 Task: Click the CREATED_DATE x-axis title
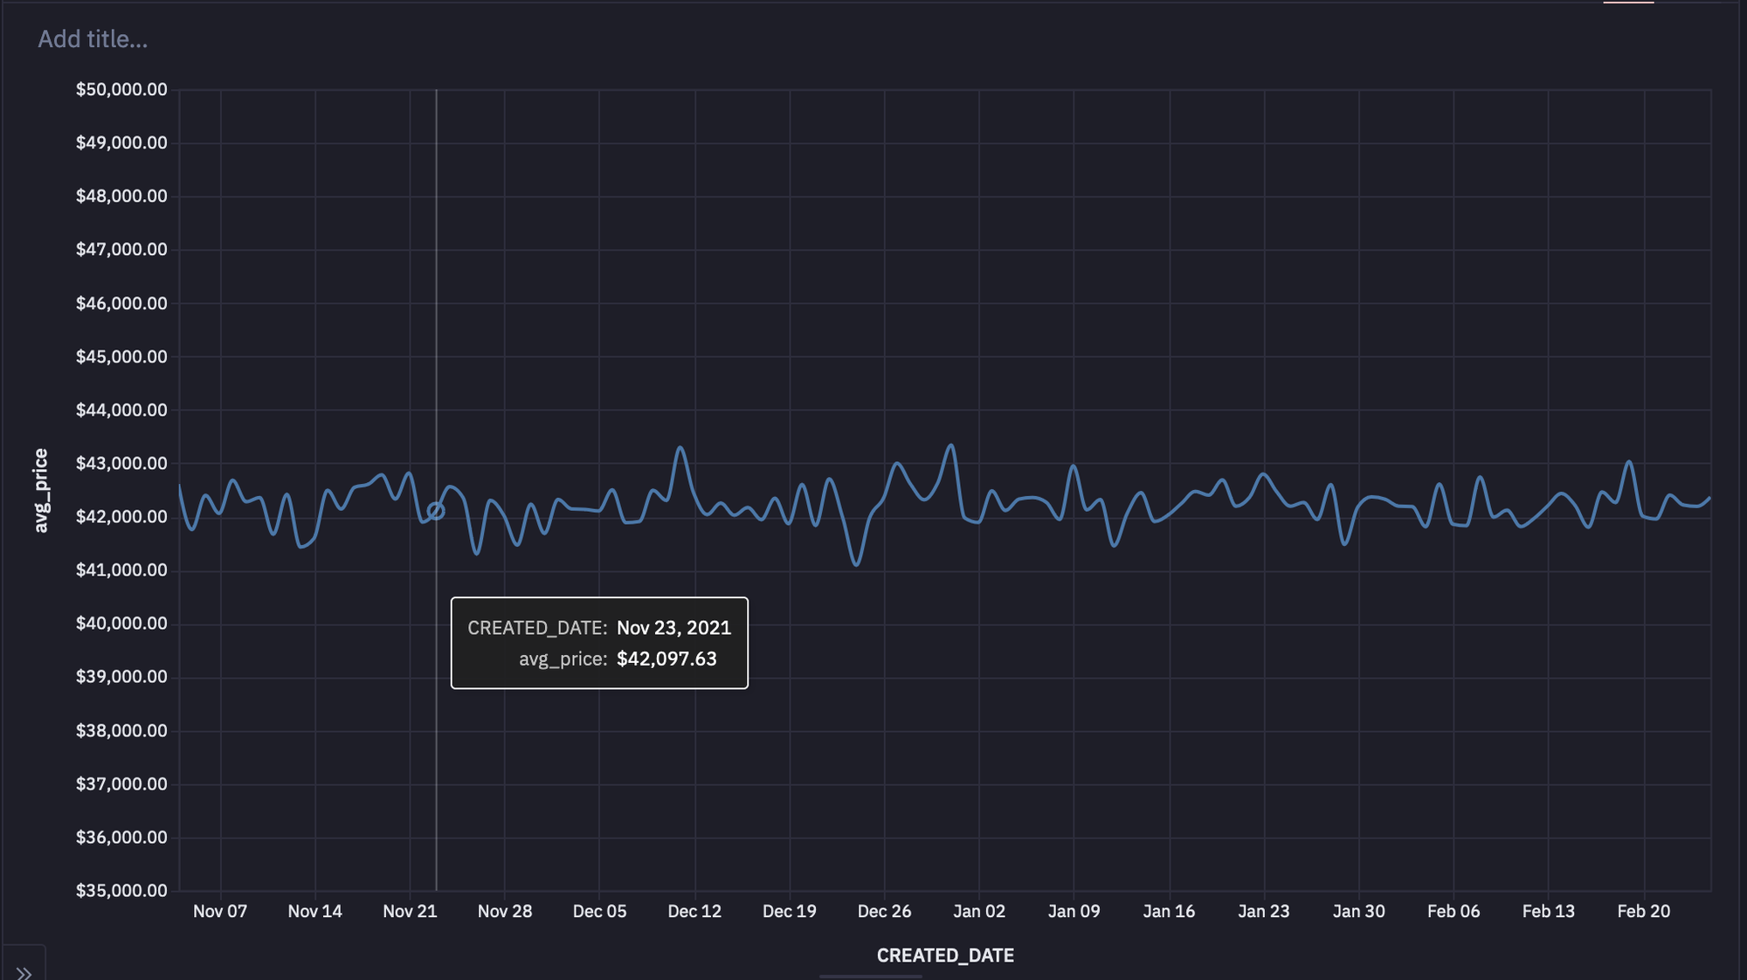(x=944, y=956)
